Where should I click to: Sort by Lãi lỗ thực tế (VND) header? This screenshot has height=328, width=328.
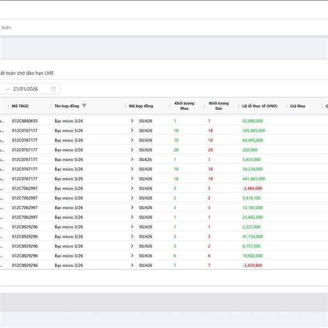(257, 106)
